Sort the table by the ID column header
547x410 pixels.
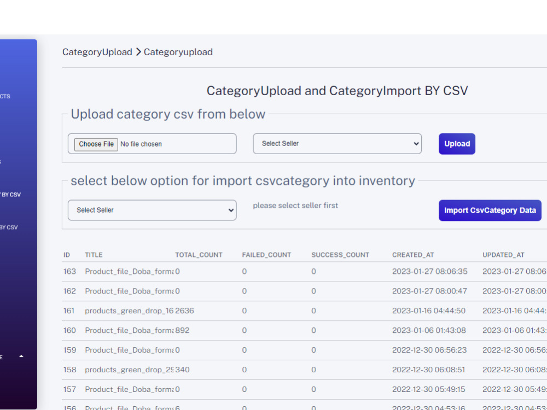coord(66,255)
